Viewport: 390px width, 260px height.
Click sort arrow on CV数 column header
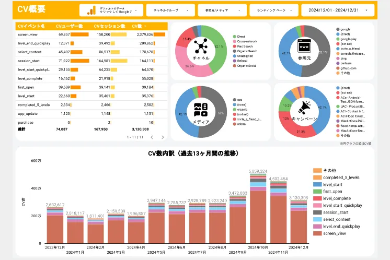point(145,26)
